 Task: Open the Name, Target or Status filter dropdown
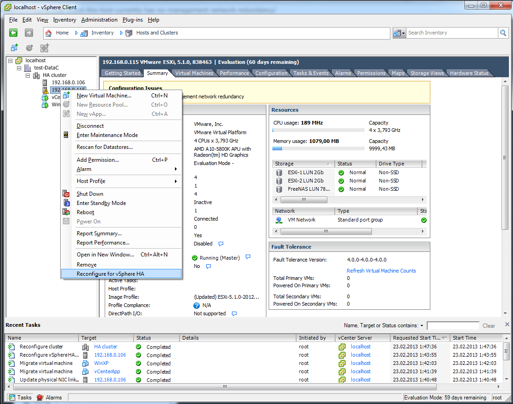point(422,326)
